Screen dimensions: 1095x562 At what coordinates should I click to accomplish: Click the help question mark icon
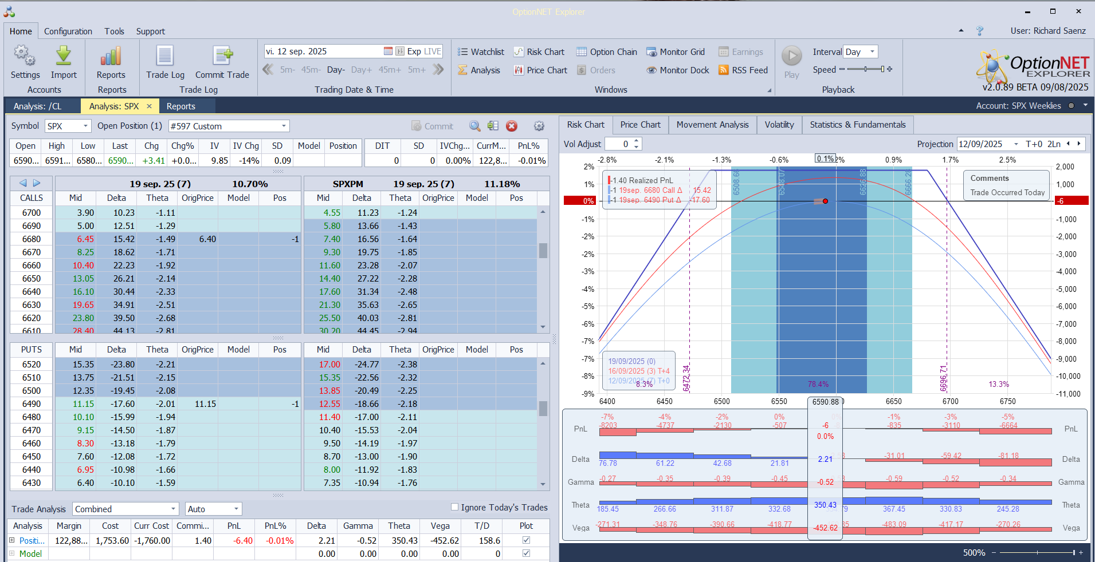[x=980, y=31]
